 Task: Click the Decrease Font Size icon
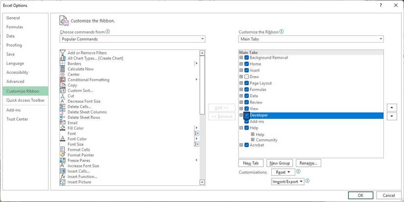coord(63,101)
